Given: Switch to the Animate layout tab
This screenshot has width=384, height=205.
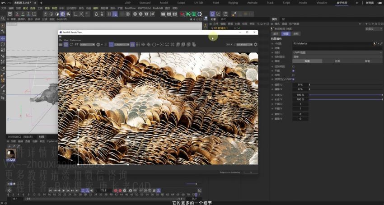Looking at the screenshot, I should point(252,3).
